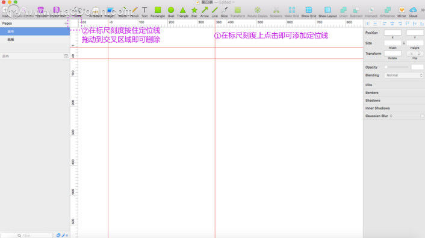The width and height of the screenshot is (425, 238).
Task: Click the flip vertical button
Action: click(x=419, y=54)
